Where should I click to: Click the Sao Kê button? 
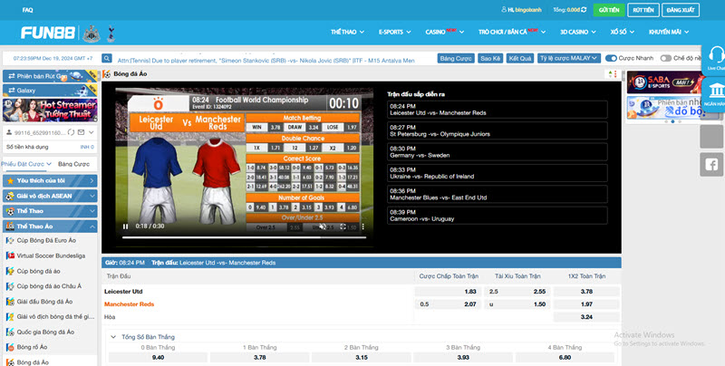pyautogui.click(x=490, y=58)
